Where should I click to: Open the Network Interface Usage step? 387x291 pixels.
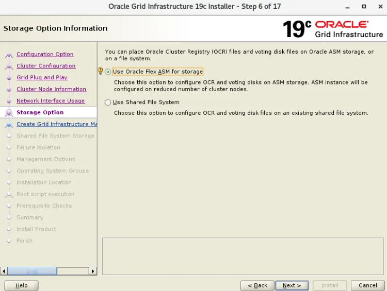point(51,101)
